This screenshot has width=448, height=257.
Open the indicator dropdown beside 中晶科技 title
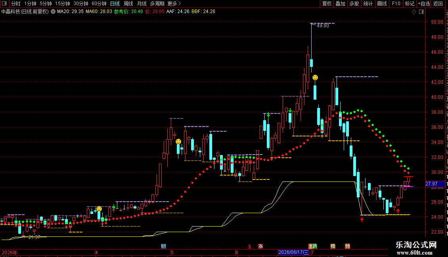click(53, 12)
